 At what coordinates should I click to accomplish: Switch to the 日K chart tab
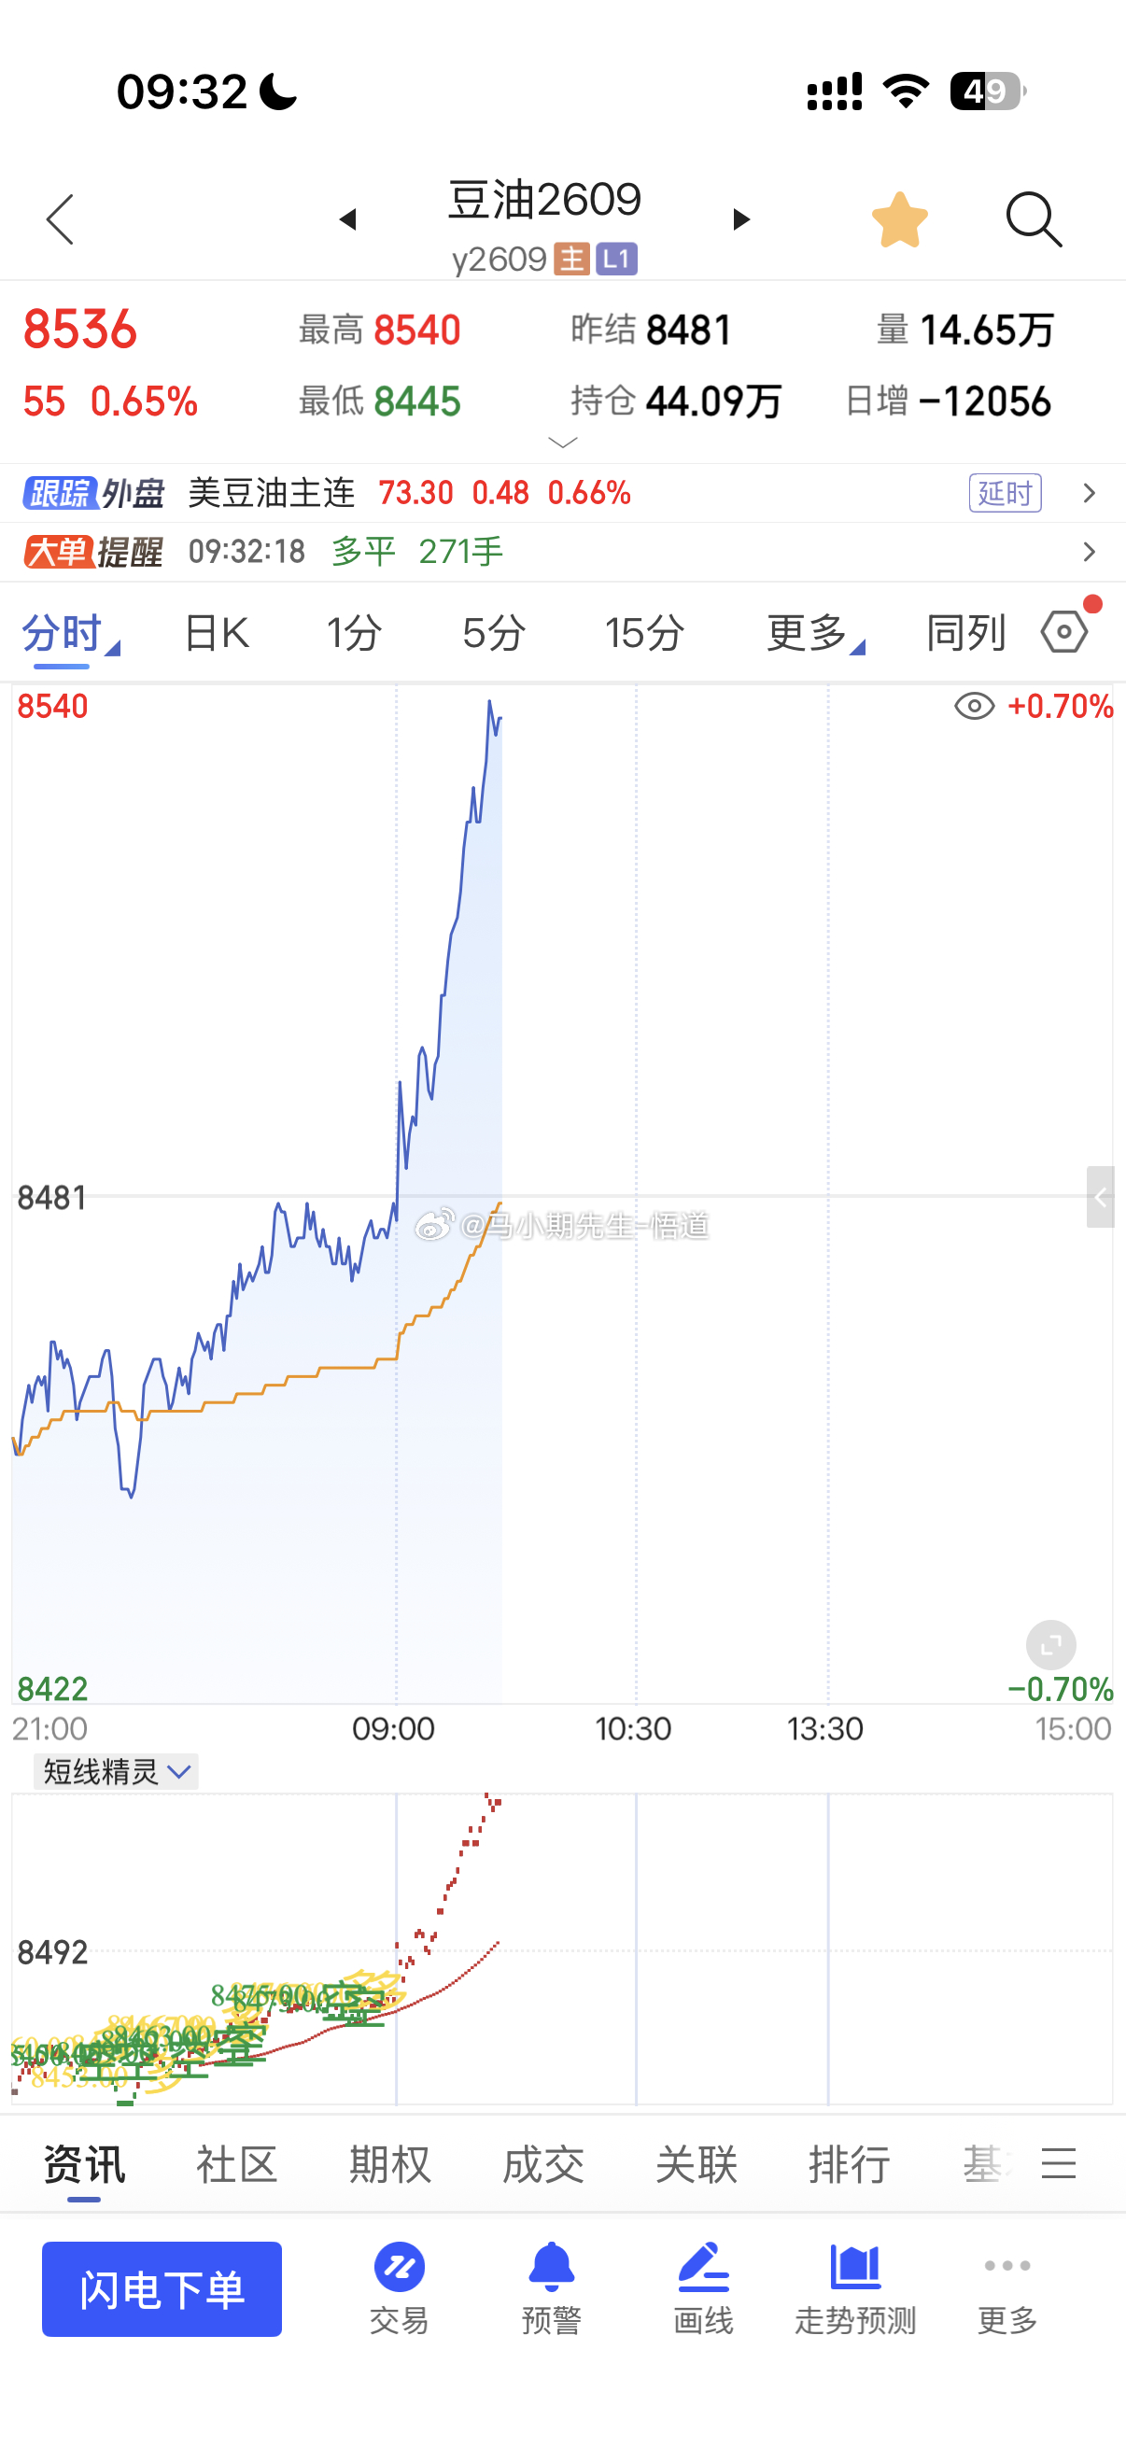217,633
